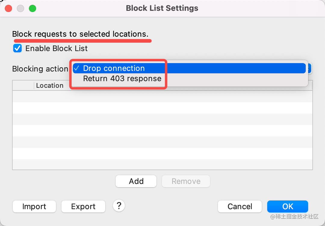This screenshot has width=325, height=226.
Task: Click the empty header cell left of Location
Action: [x=23, y=85]
